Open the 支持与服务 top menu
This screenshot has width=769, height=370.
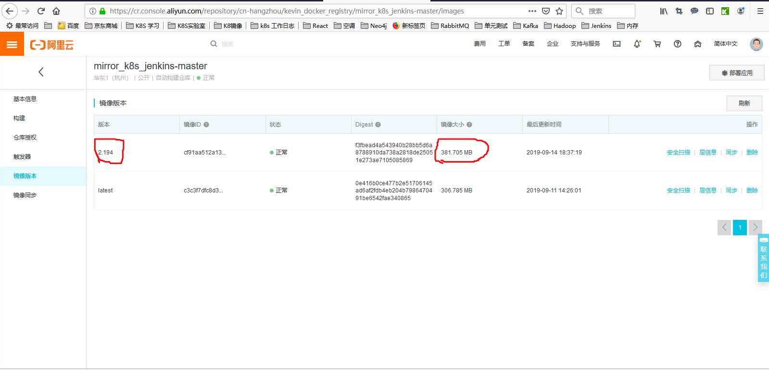(585, 44)
